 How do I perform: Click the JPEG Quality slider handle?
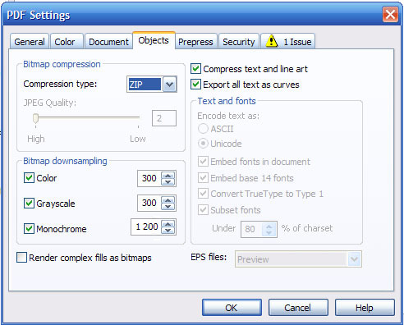35,119
